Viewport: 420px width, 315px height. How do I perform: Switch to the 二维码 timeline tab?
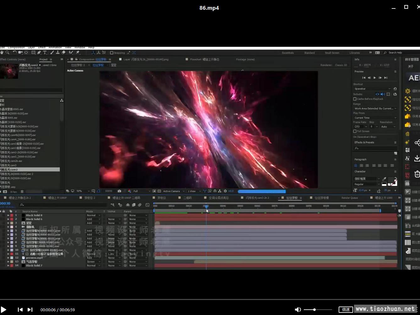point(187,198)
